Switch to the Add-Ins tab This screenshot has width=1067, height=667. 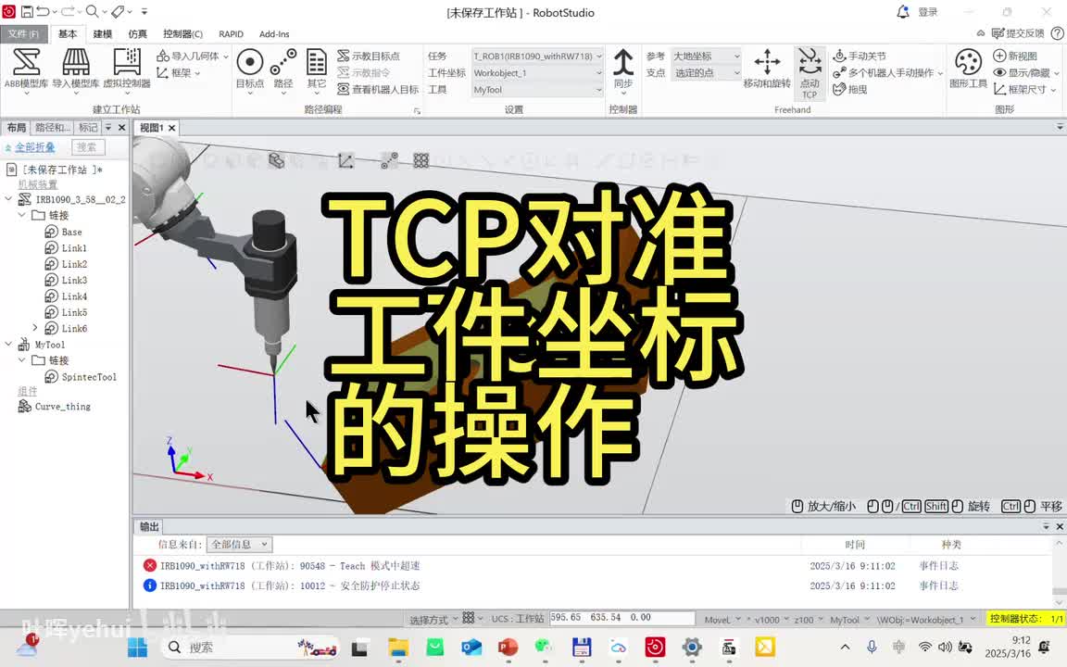pos(274,34)
